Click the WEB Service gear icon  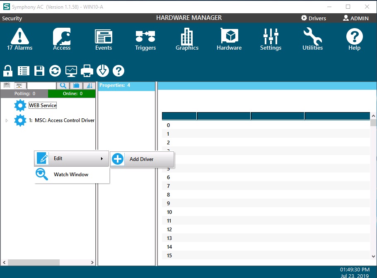click(x=20, y=105)
